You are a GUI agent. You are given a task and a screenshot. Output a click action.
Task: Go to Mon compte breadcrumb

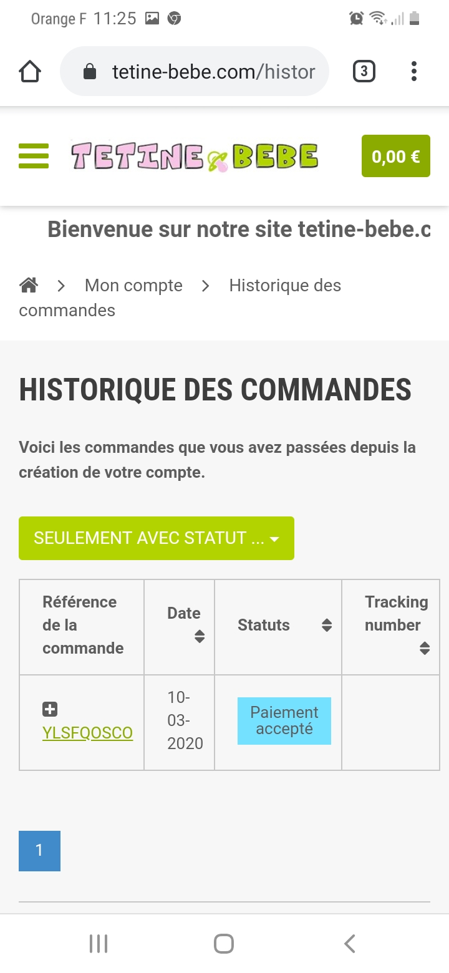(x=133, y=286)
